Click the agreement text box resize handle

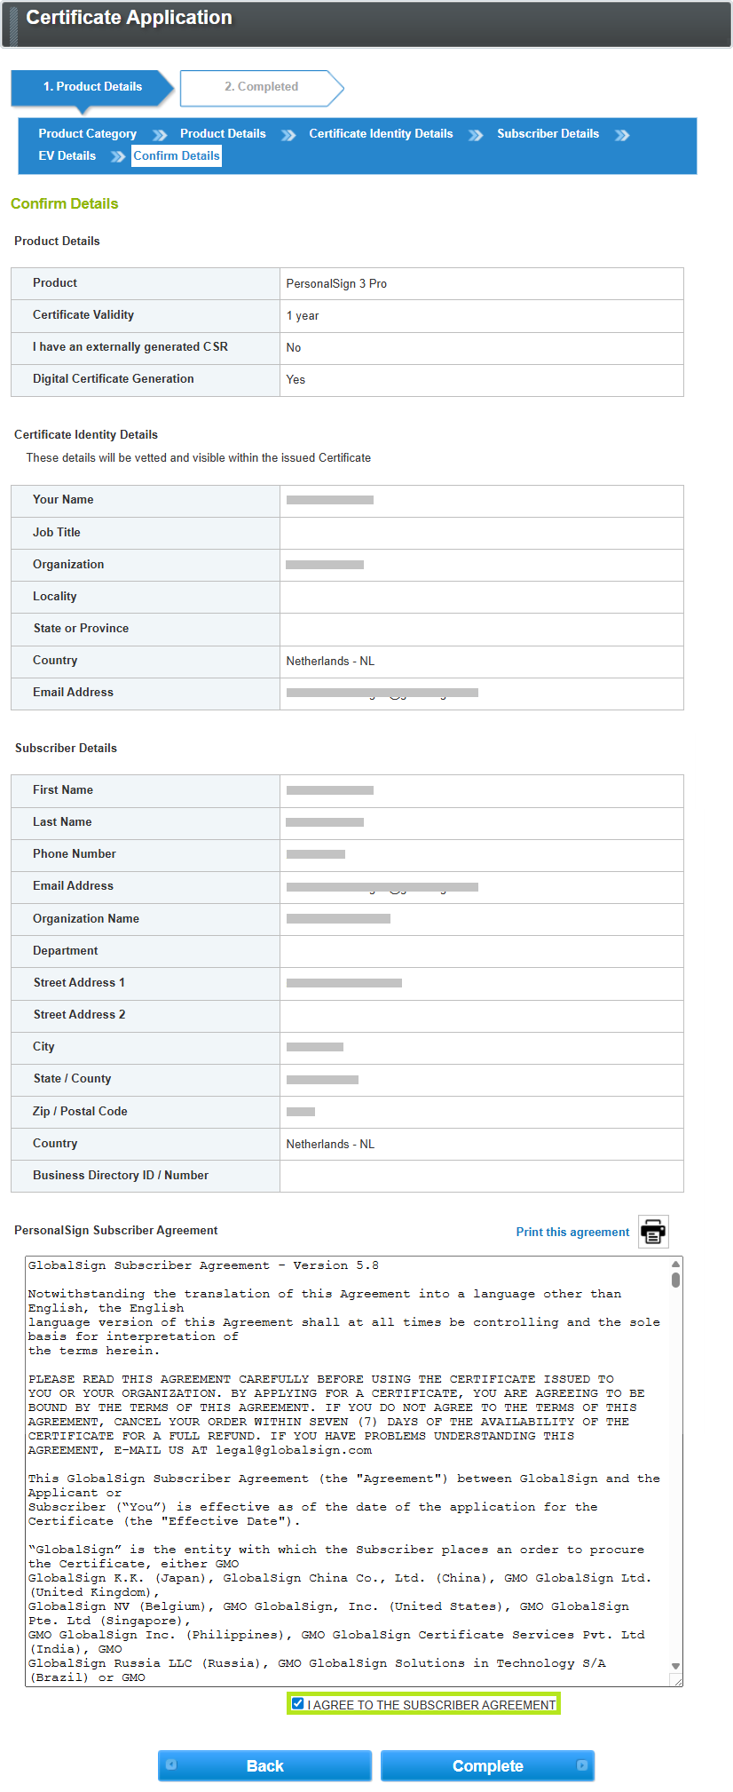pyautogui.click(x=677, y=1680)
